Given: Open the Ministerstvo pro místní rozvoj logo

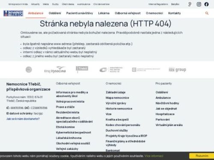Looking at the screenshot, I should (x=111, y=70).
